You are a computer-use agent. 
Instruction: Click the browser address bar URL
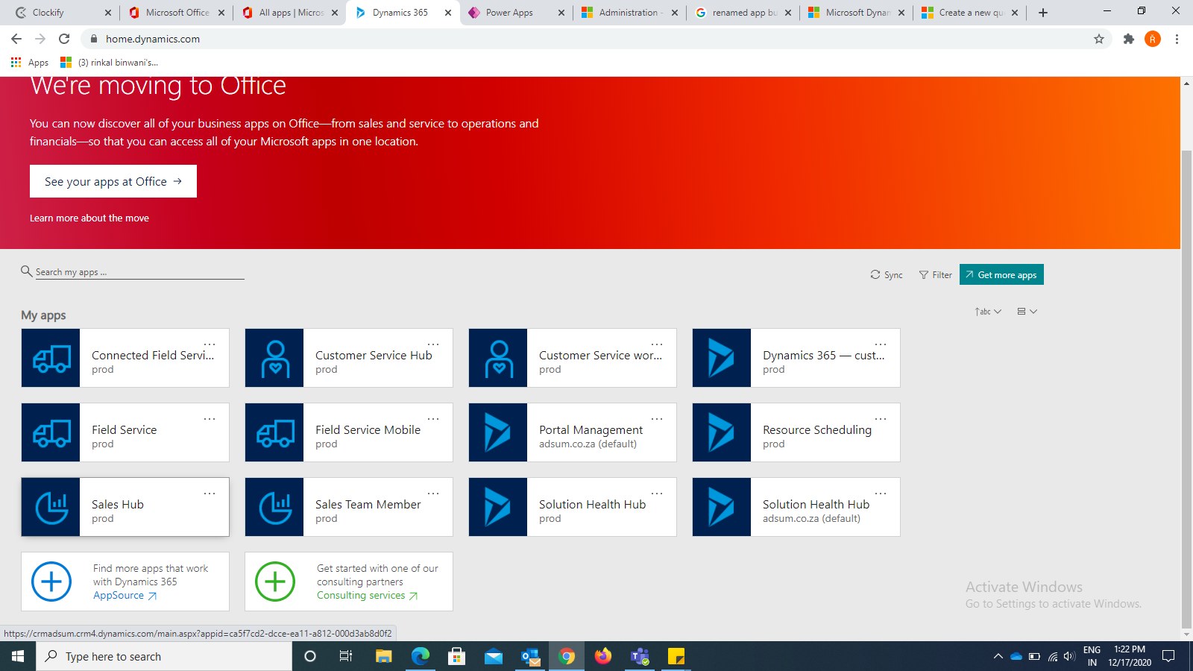(153, 39)
